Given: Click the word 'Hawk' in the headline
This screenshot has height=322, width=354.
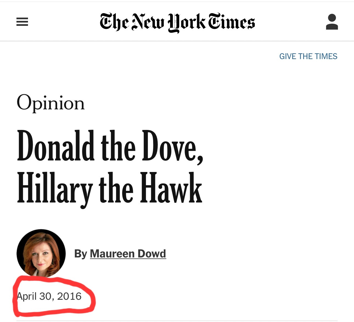Looking at the screenshot, I should [x=171, y=188].
